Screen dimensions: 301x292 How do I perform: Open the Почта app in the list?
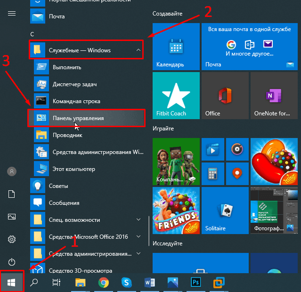pos(87,16)
